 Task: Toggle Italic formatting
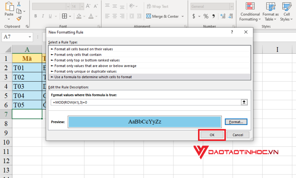pos(43,16)
